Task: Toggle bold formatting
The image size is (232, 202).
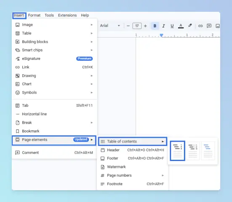Action: point(155,26)
